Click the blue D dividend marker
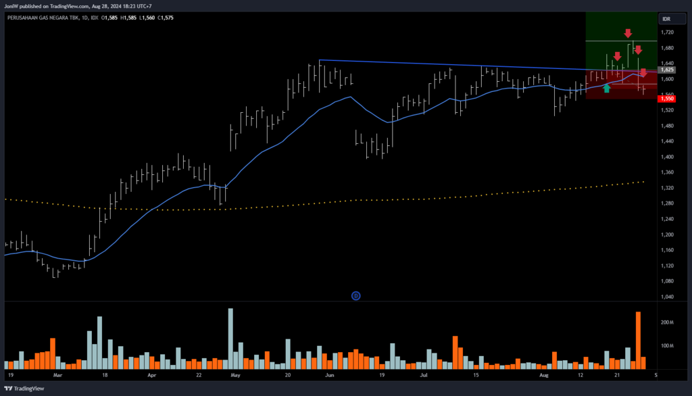692x396 pixels. (x=356, y=295)
